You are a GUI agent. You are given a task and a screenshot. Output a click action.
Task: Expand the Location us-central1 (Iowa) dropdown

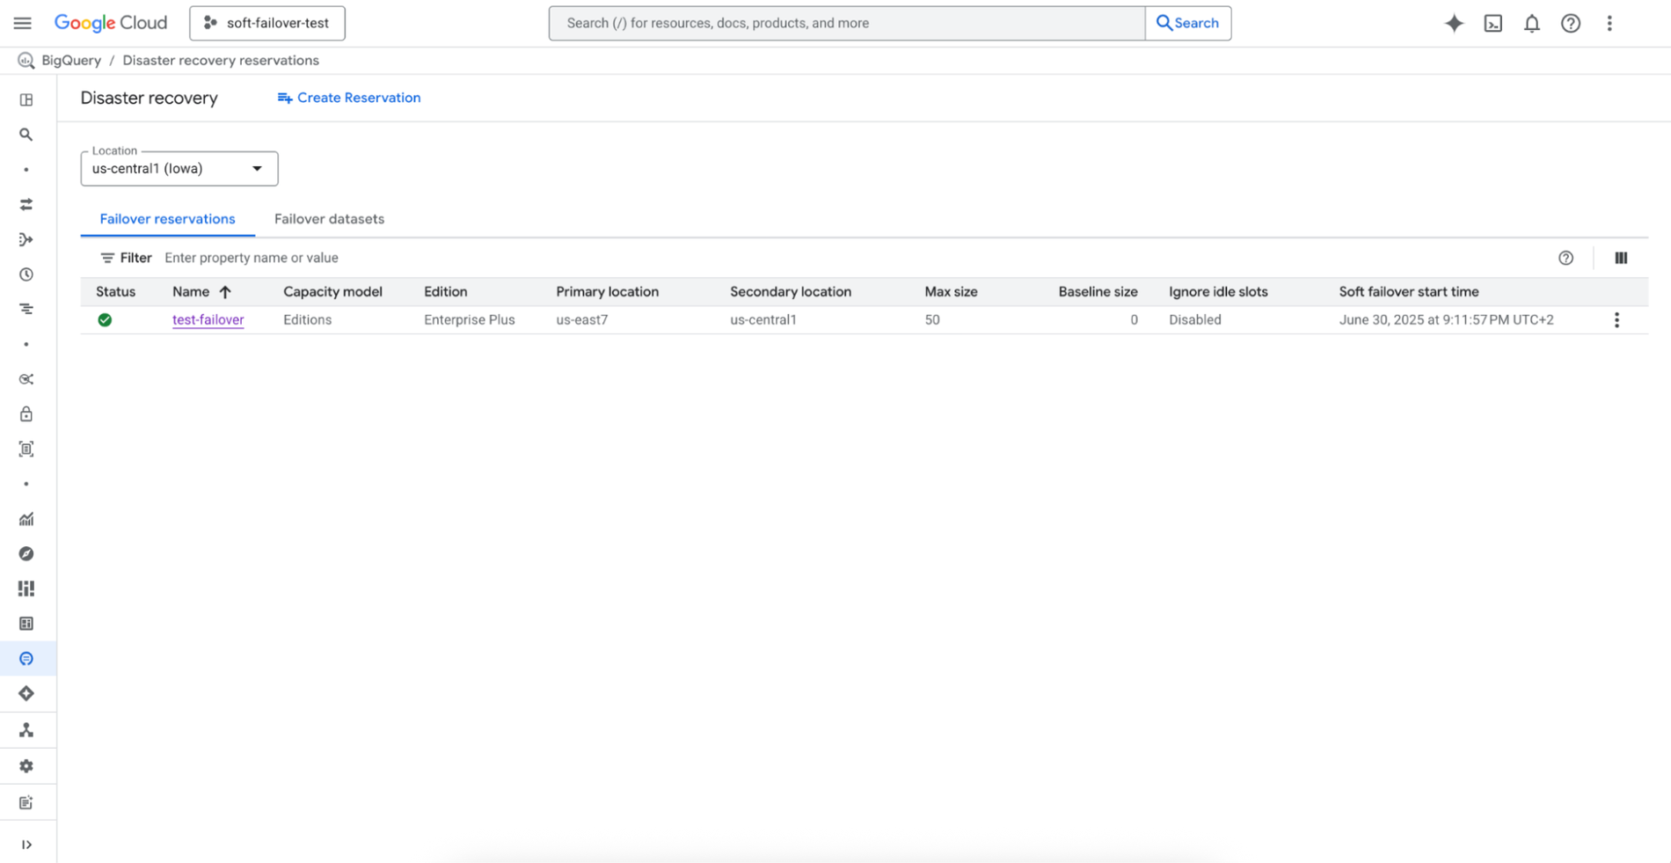179,169
